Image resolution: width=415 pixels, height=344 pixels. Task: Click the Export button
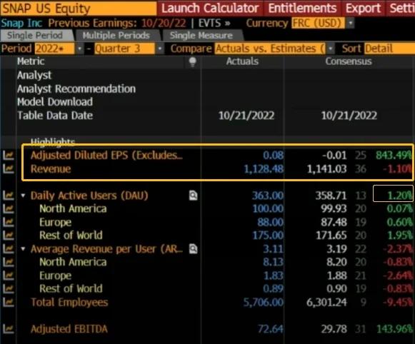(363, 8)
